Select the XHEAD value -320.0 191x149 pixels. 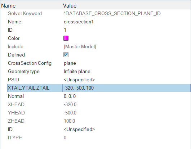70,104
